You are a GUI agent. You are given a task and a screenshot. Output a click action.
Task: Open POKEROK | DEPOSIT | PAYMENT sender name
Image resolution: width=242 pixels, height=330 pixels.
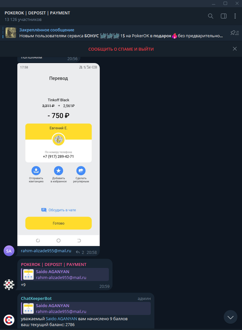point(53,264)
